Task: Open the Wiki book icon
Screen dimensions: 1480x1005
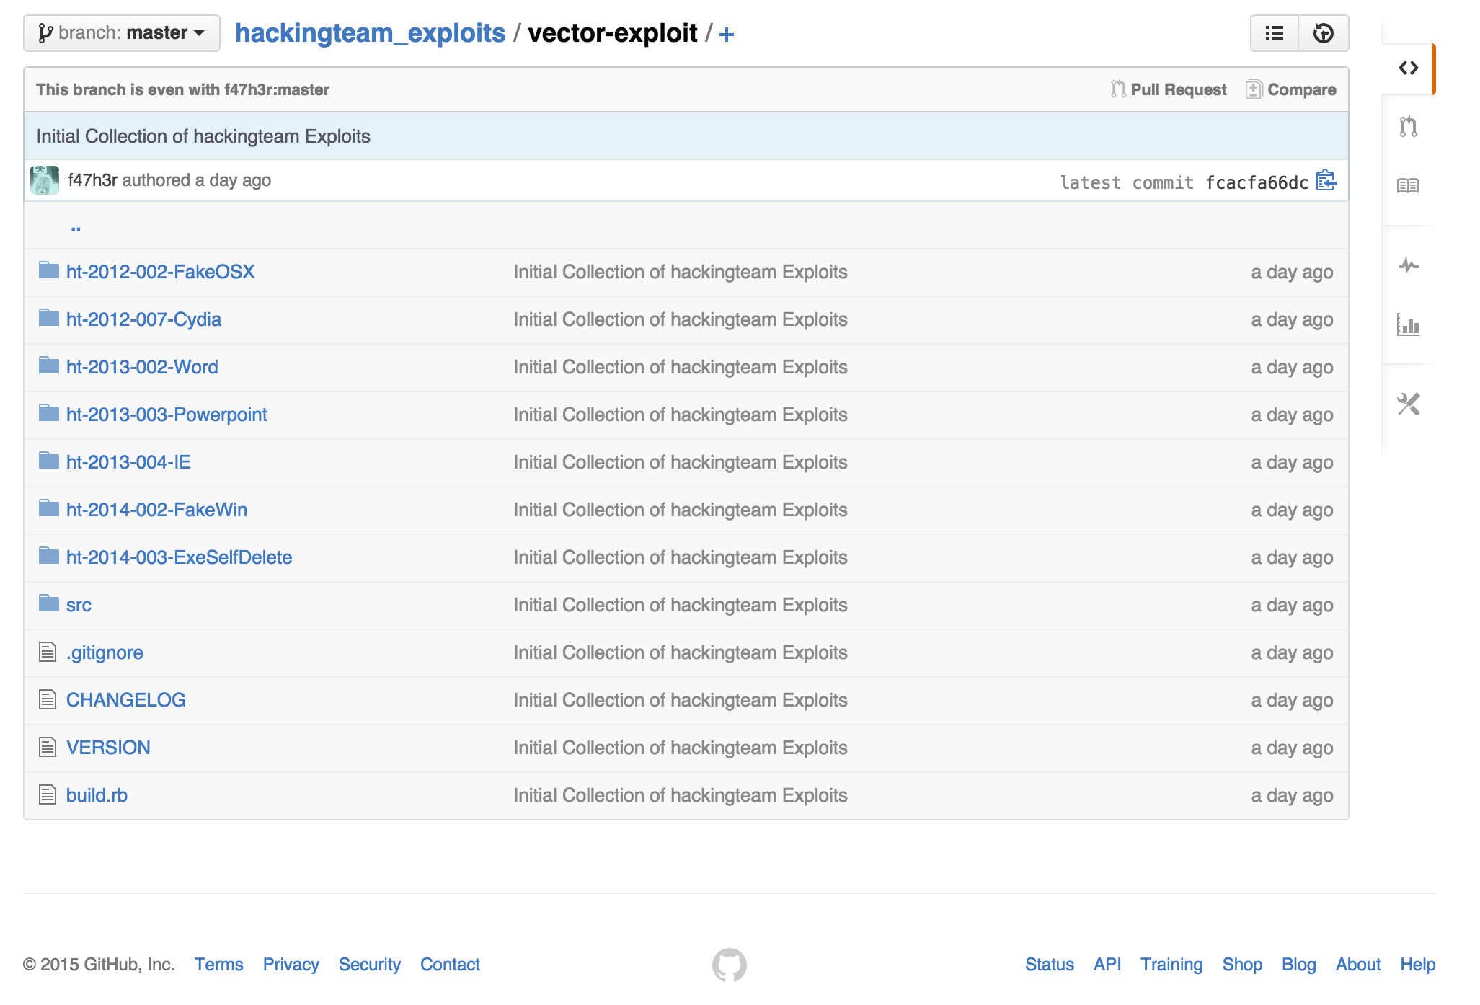Action: (x=1408, y=186)
